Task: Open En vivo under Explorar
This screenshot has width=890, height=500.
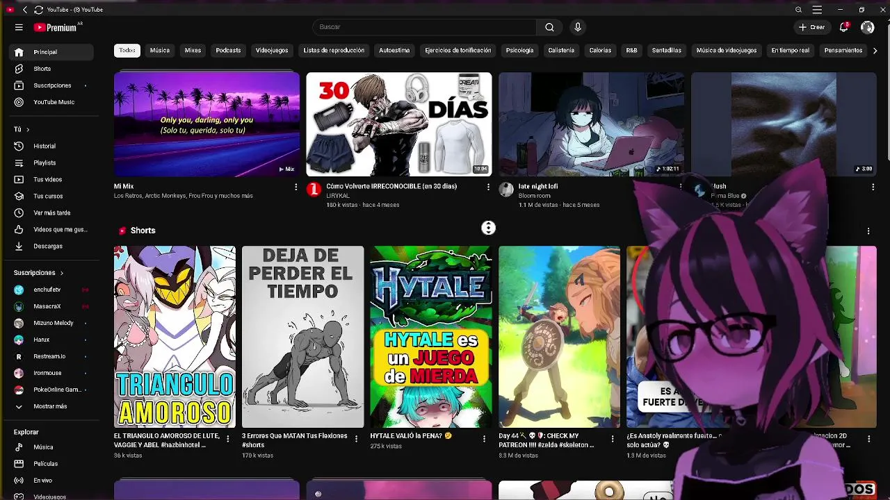Action: tap(51, 481)
